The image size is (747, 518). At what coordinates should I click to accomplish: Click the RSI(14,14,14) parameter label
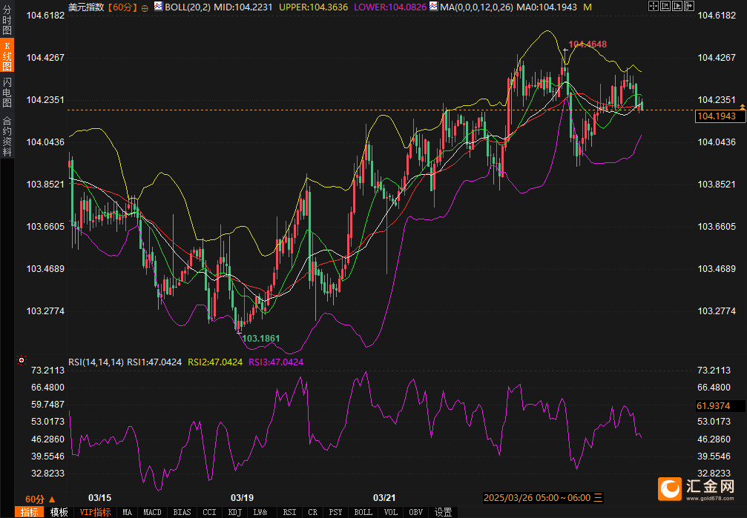[x=96, y=362]
